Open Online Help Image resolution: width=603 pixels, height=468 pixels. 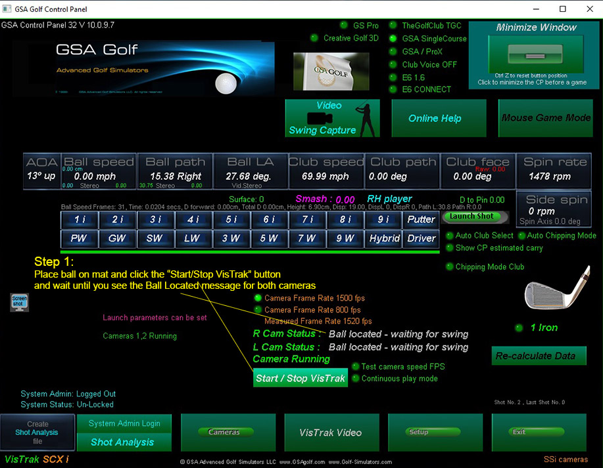pos(435,118)
